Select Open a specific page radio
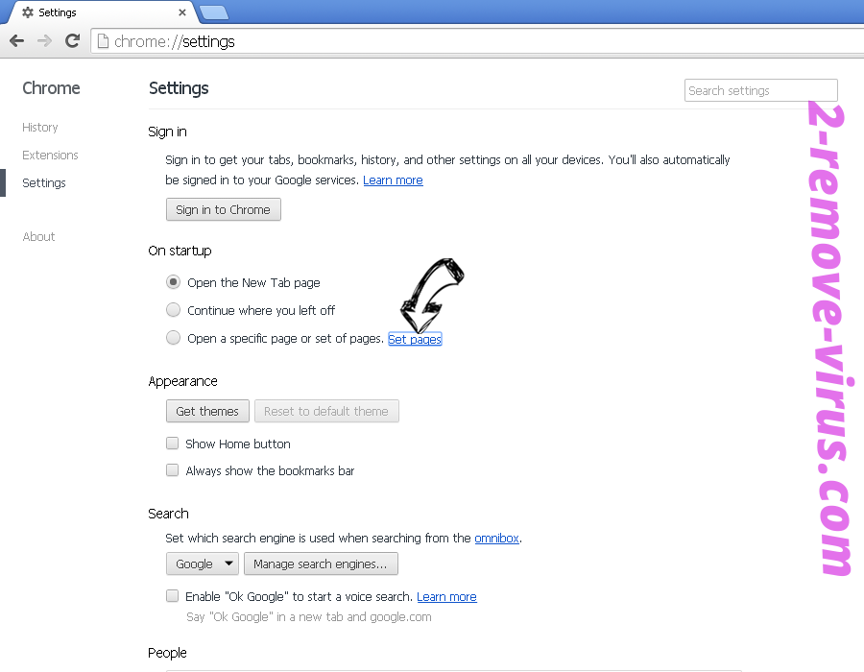Viewport: 864px width, 672px height. pos(173,337)
